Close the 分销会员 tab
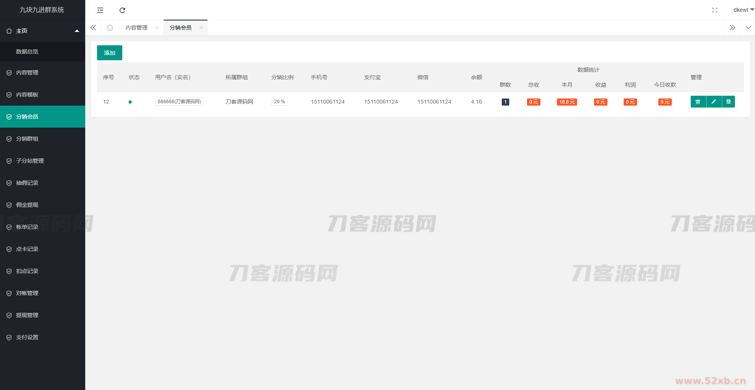This screenshot has height=390, width=755. 201,28
